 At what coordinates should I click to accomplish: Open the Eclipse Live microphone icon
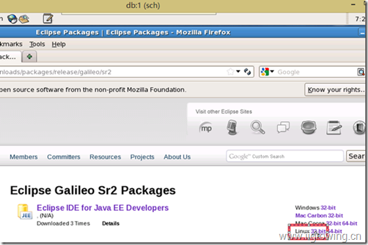[x=232, y=127]
